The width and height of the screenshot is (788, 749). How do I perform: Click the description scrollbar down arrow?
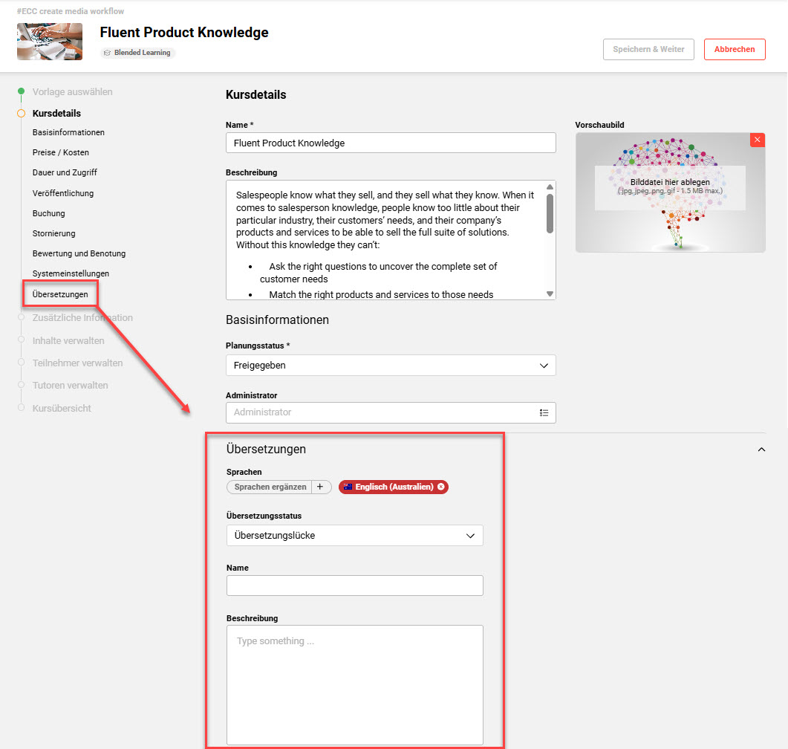click(x=550, y=294)
